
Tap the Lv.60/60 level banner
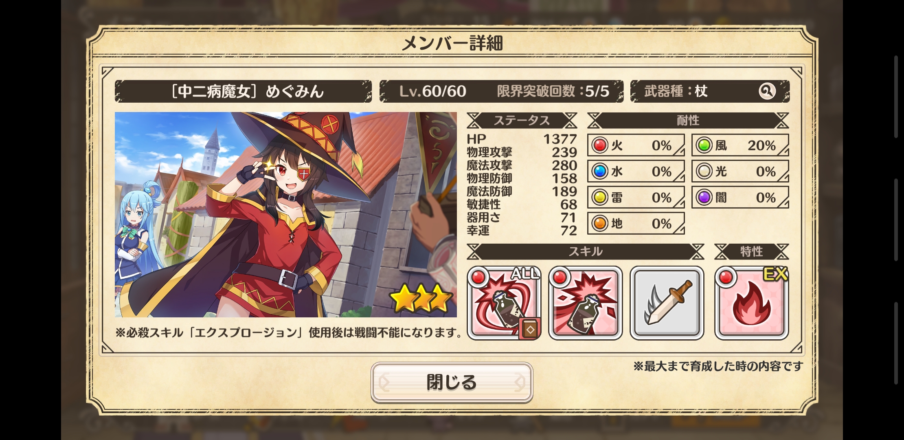pyautogui.click(x=501, y=91)
